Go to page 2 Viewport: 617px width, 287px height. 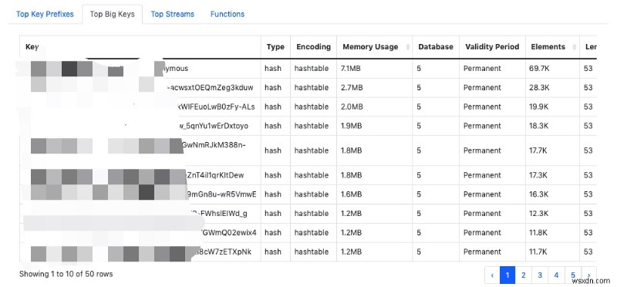pos(524,275)
